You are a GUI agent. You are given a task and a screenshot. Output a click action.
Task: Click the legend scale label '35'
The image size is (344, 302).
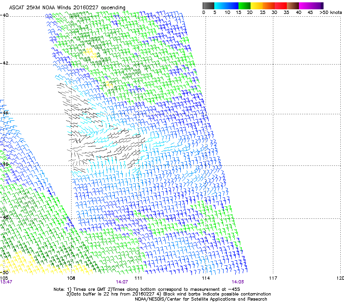coord(286,12)
